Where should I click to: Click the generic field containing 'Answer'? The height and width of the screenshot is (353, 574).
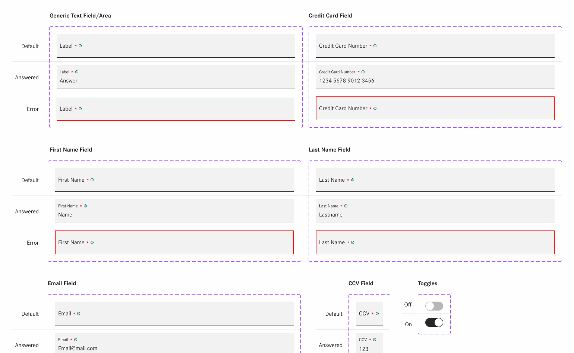176,77
